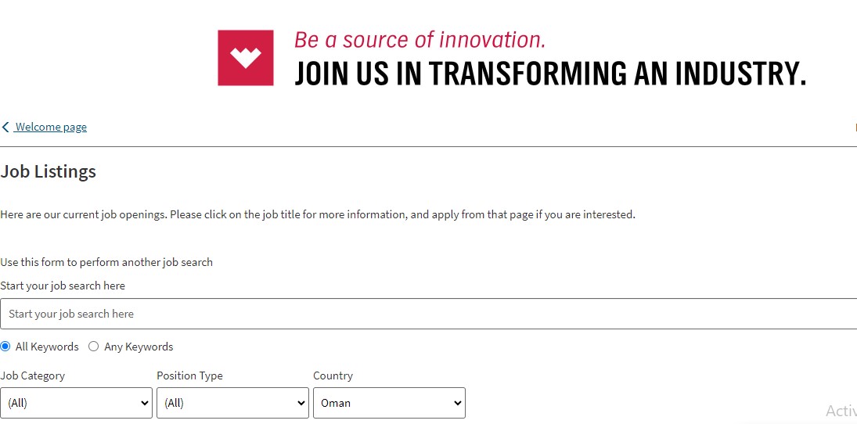The image size is (857, 424).
Task: Click the Position Type field label
Action: tap(189, 376)
